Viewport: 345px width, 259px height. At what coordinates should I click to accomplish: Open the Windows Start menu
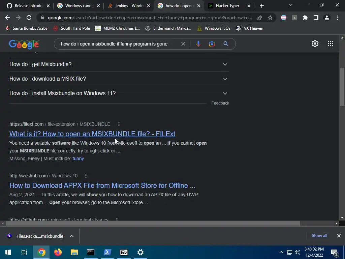(x=8, y=252)
